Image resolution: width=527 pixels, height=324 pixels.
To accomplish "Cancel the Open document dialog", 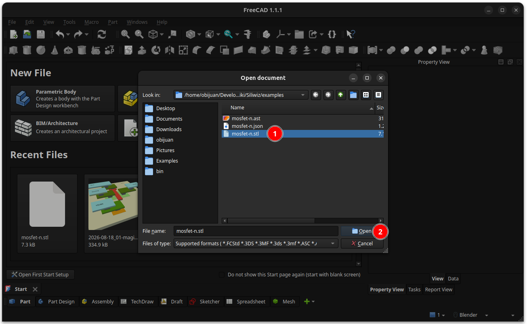I will (362, 244).
